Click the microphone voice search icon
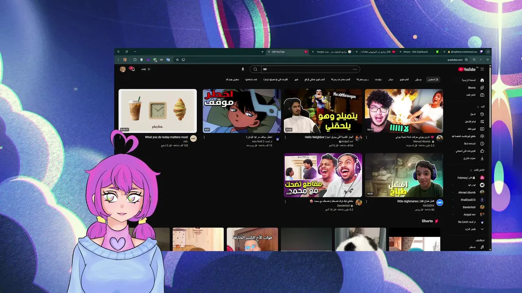Viewport: 522px width, 293px height. pos(243,69)
